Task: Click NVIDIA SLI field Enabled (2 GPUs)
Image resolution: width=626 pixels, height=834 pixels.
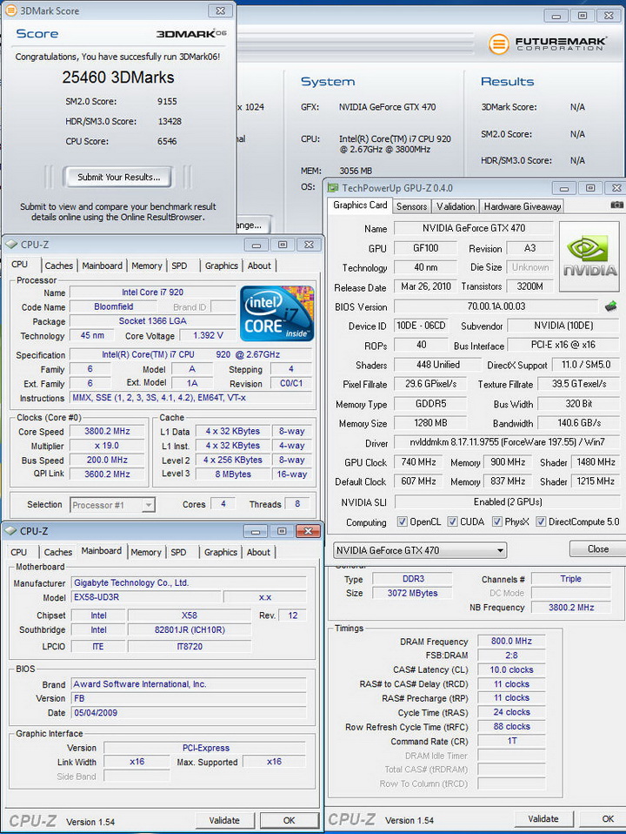Action: (508, 502)
